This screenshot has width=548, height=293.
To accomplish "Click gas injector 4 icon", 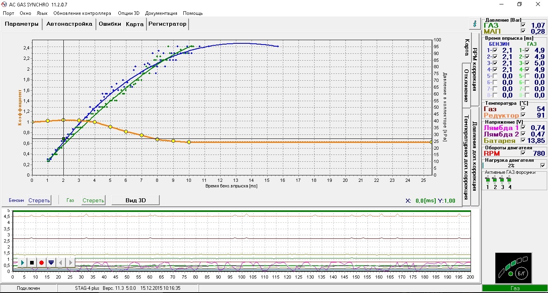I will pyautogui.click(x=510, y=179).
